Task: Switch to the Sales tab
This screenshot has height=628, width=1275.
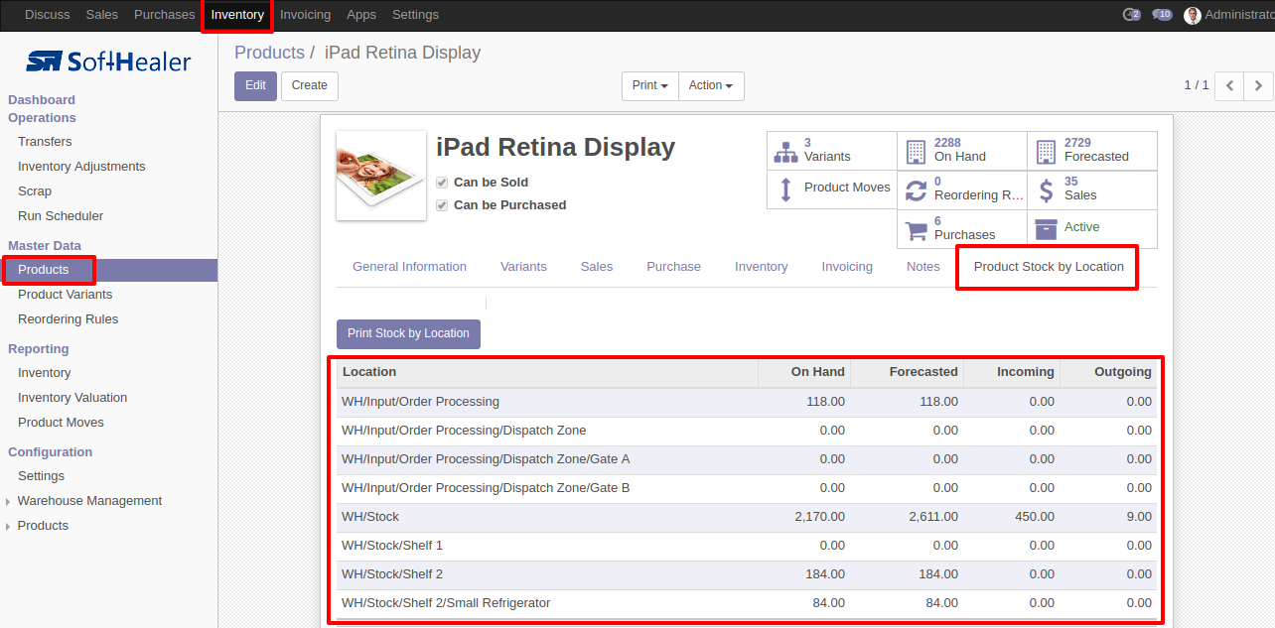Action: click(597, 267)
